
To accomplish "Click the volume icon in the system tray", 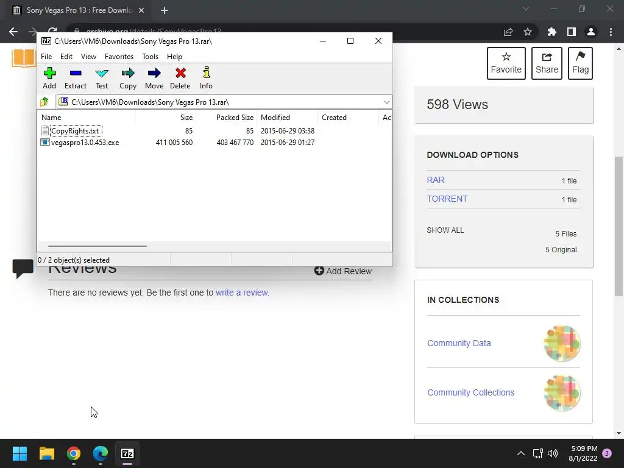I will tap(552, 453).
